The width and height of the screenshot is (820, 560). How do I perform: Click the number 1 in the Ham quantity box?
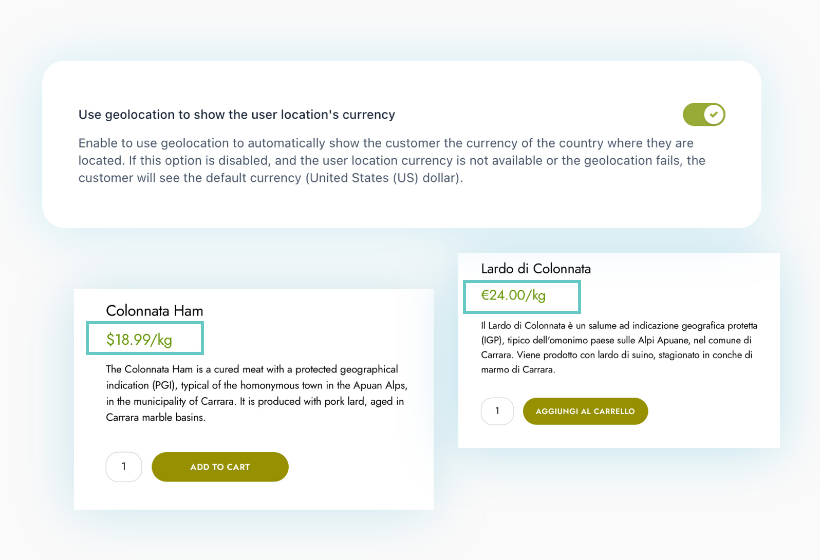(123, 466)
